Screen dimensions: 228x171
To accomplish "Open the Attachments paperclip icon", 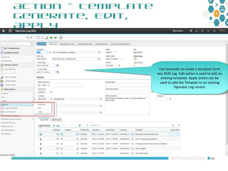I will 135,59.
